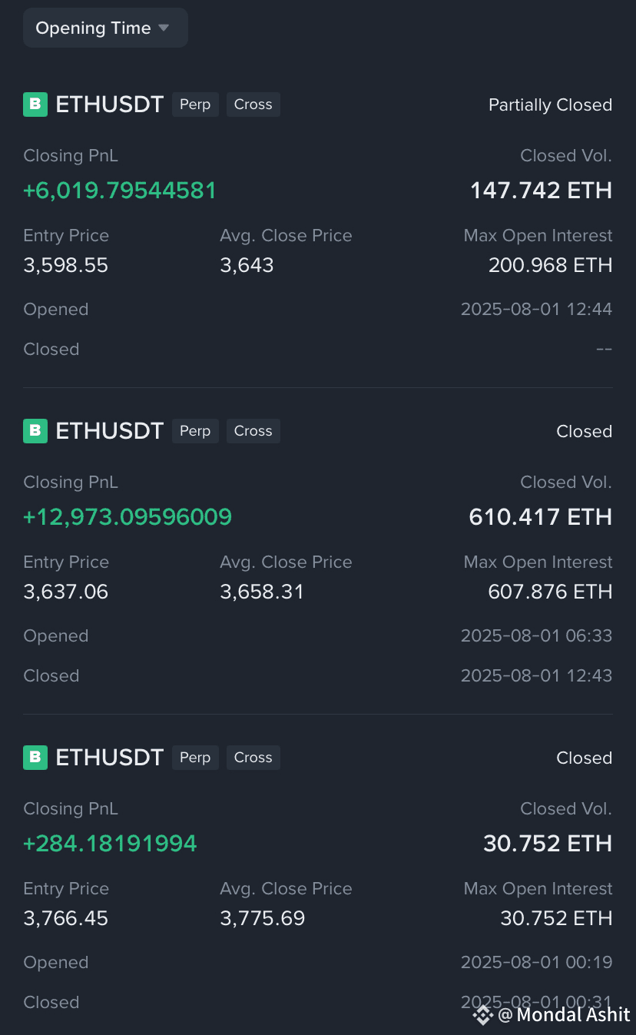Tap the green B icon of the second ETHUSDT position
This screenshot has width=636, height=1035.
click(x=35, y=431)
